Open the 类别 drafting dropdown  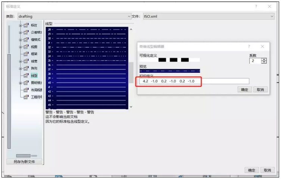point(75,16)
